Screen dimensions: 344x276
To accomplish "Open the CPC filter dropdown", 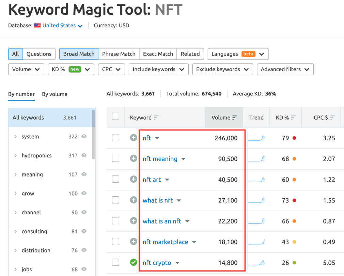I will pos(111,69).
